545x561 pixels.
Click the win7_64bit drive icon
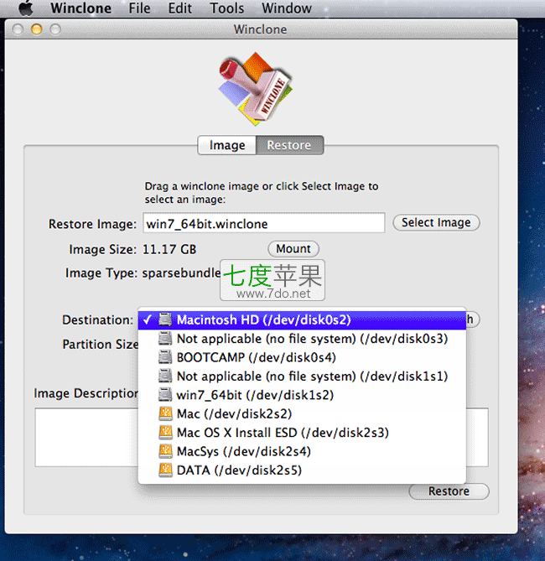(x=165, y=394)
